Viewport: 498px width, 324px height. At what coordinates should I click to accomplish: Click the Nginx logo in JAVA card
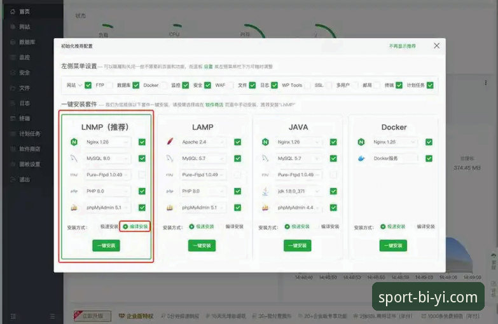265,142
